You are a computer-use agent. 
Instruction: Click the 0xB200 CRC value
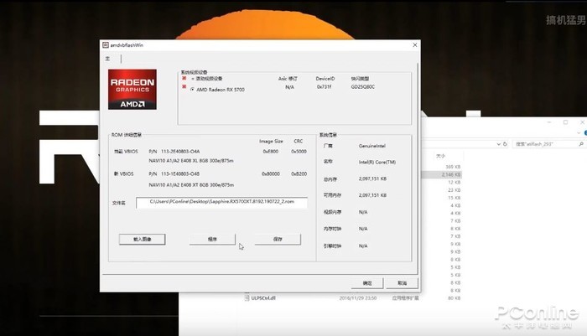point(300,174)
